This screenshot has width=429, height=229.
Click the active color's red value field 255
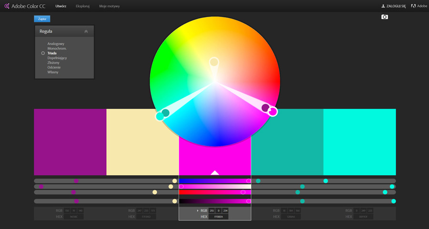pos(212,210)
